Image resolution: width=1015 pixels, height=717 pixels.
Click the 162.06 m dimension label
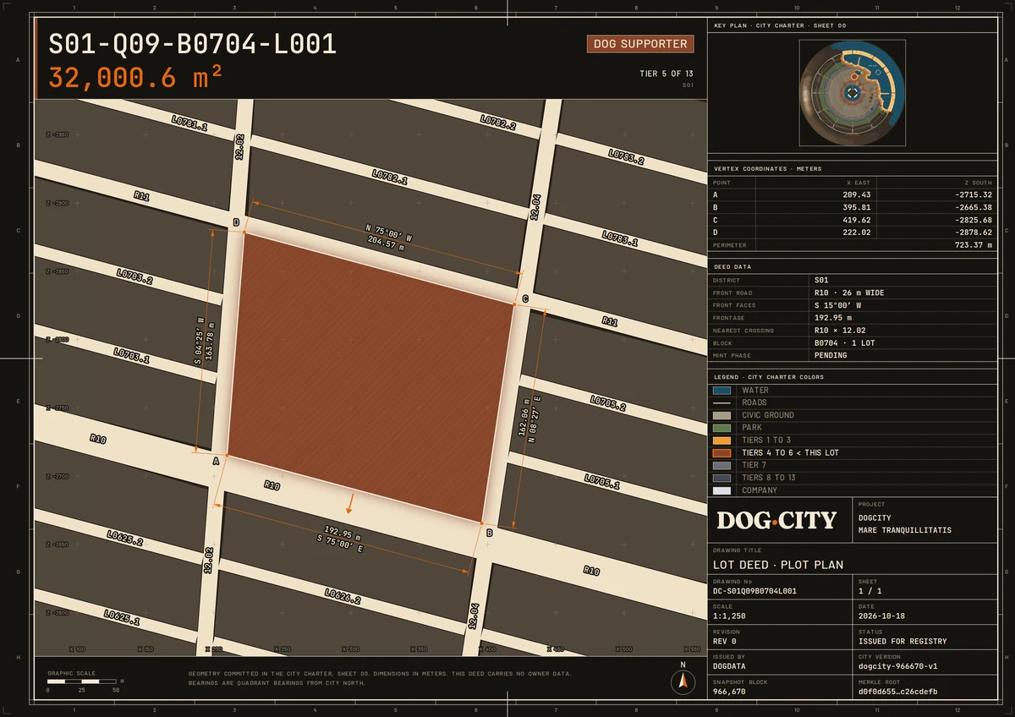[526, 416]
